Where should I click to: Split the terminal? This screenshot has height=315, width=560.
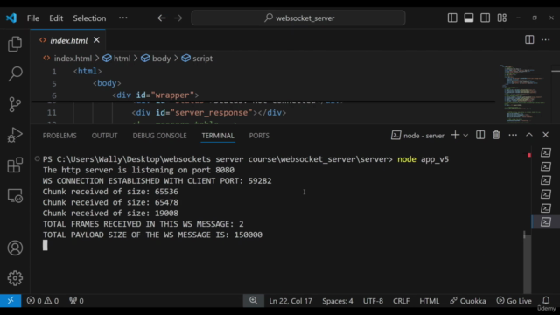click(480, 135)
